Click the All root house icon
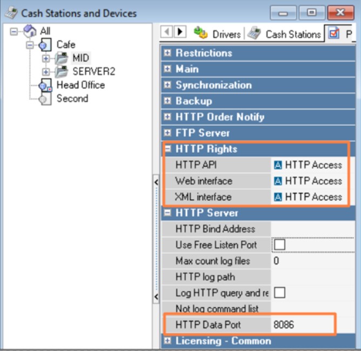 pos(30,31)
